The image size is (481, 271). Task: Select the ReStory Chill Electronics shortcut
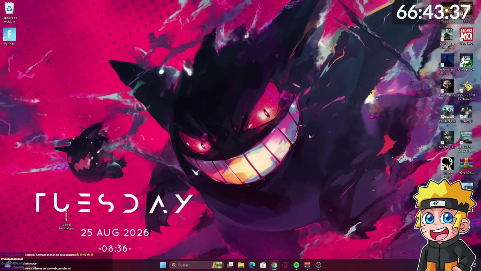[x=466, y=90]
